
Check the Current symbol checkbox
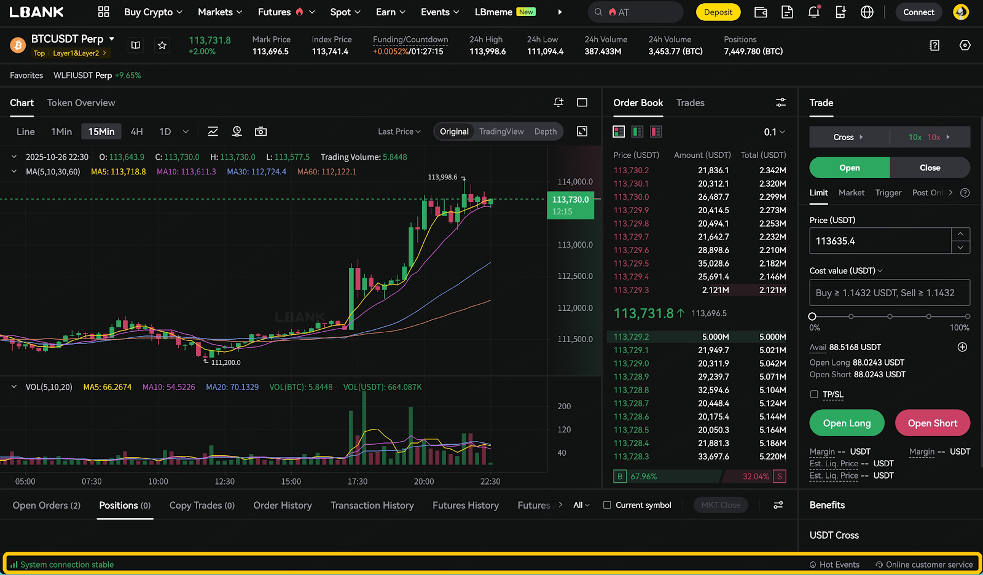pos(607,505)
